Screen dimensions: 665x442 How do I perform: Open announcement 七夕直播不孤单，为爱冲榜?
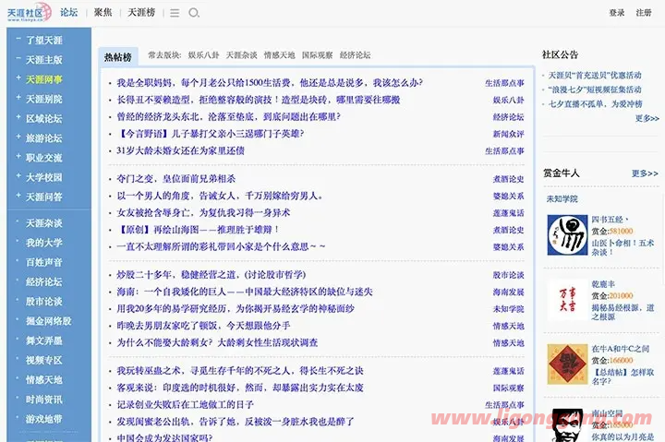tap(596, 104)
